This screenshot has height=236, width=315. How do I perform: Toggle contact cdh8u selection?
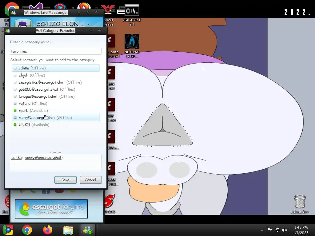pos(56,68)
